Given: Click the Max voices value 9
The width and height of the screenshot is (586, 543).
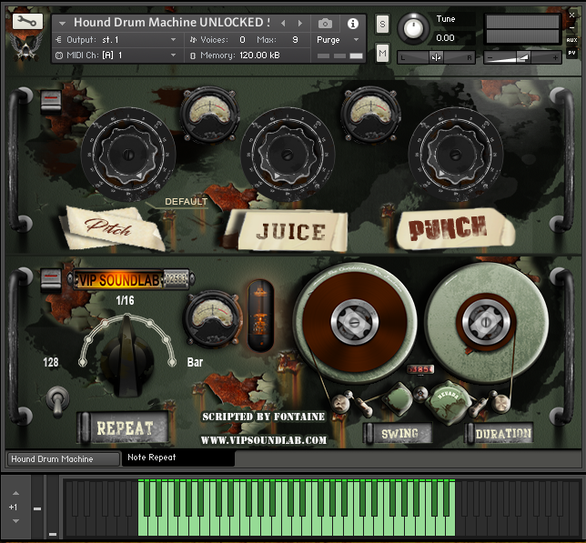Looking at the screenshot, I should [295, 40].
